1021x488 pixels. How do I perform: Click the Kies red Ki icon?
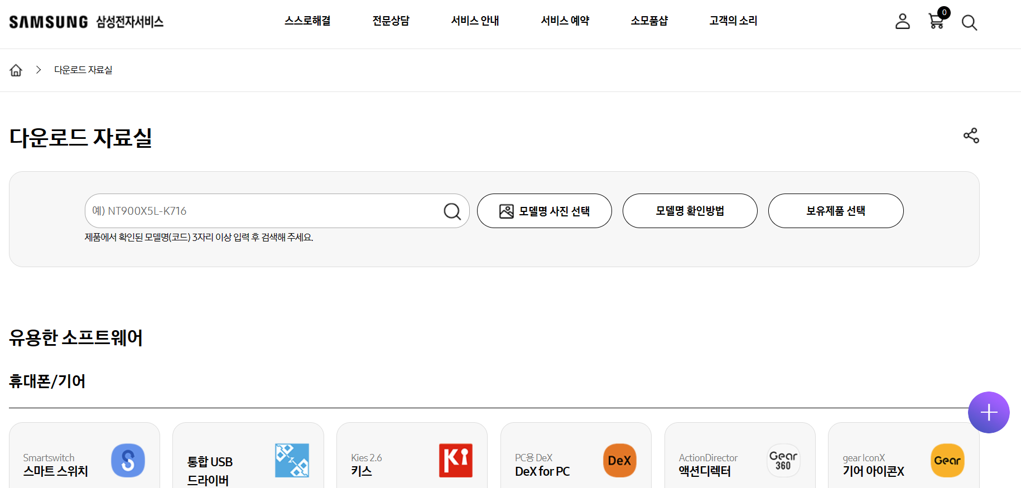point(456,461)
